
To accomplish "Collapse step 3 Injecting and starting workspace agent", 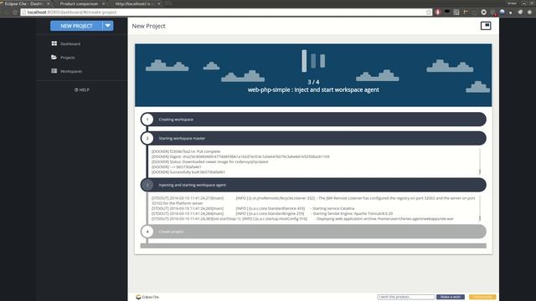I will coord(313,185).
